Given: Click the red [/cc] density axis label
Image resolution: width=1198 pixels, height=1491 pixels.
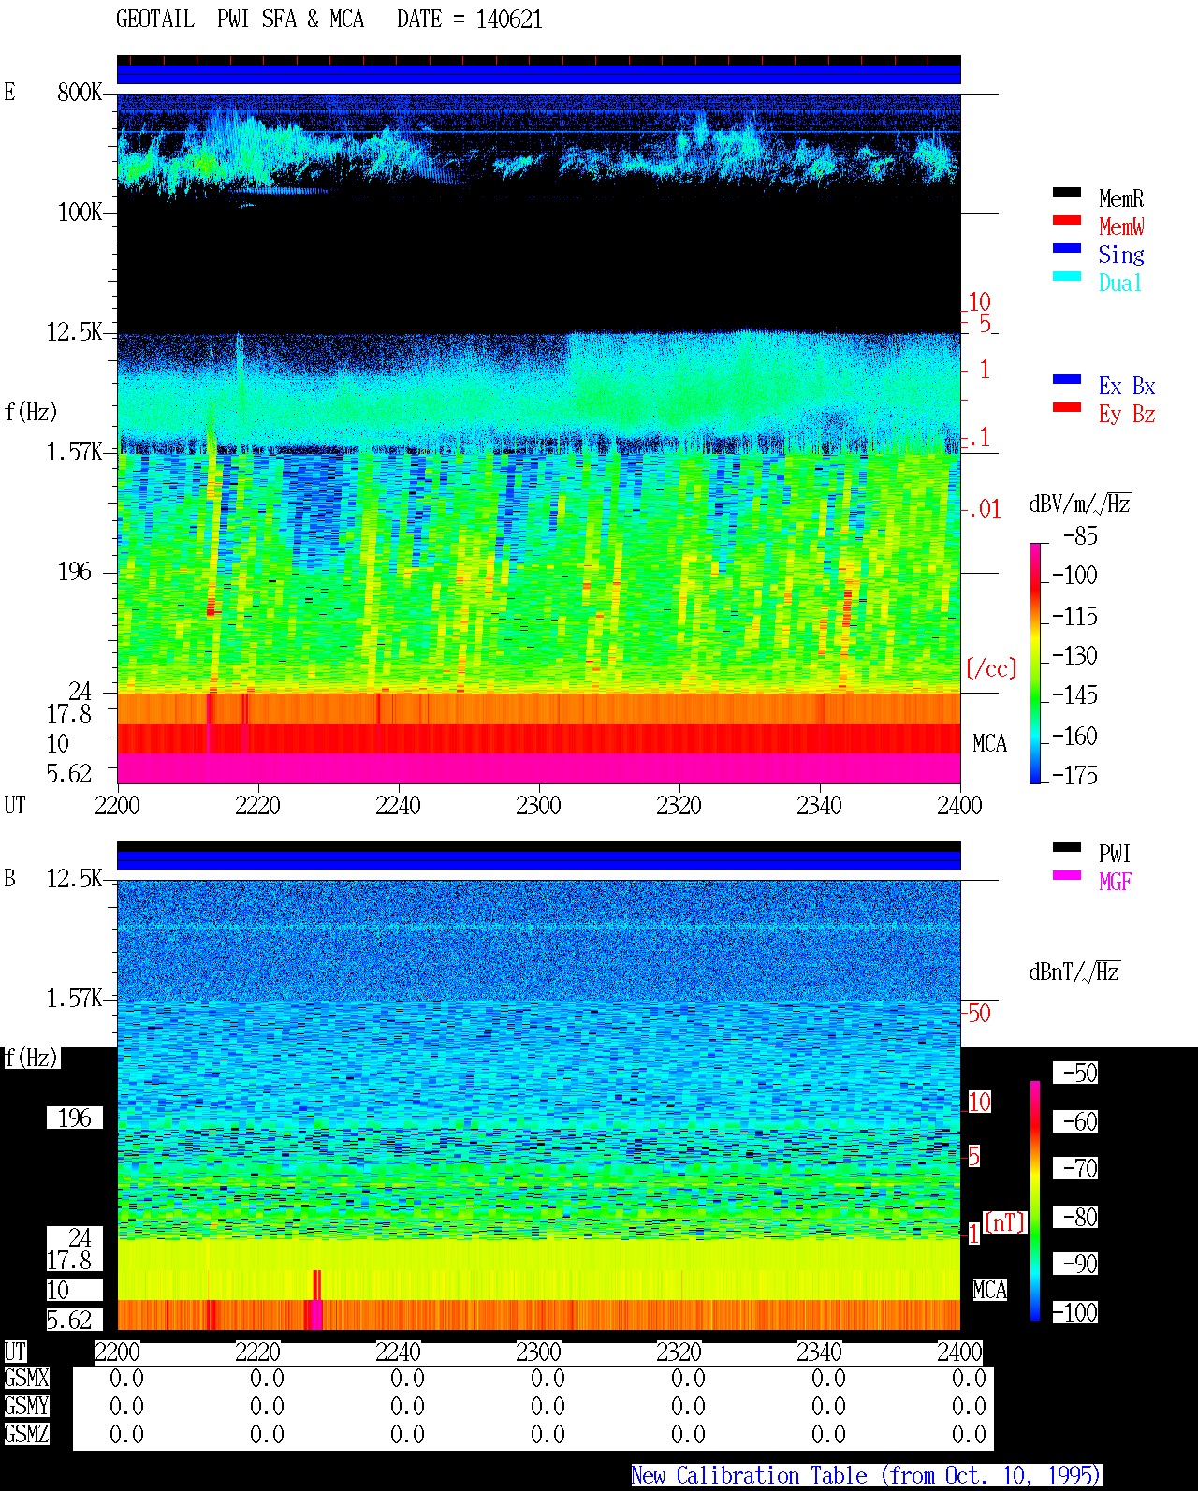Looking at the screenshot, I should point(991,668).
